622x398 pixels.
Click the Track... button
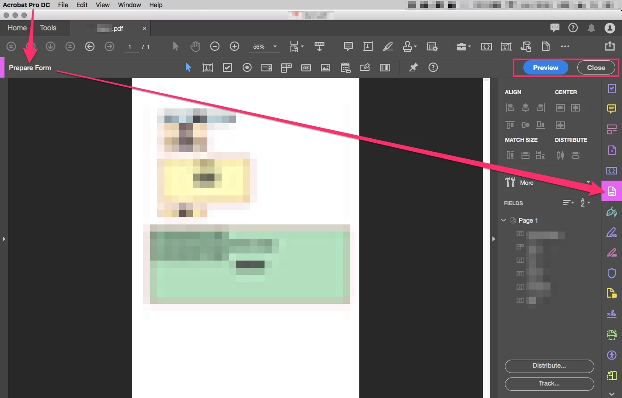point(550,384)
